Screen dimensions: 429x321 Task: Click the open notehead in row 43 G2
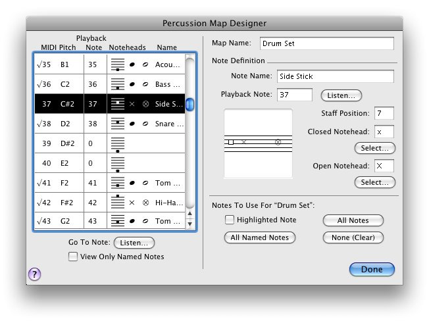pos(145,221)
